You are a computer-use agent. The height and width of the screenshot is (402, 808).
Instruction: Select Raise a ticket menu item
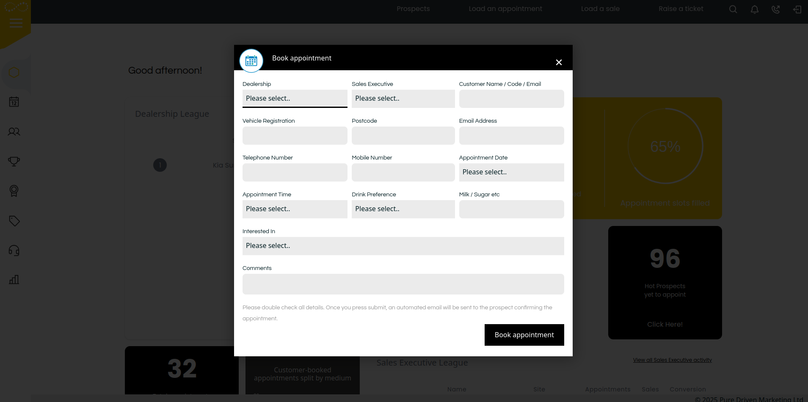(681, 9)
